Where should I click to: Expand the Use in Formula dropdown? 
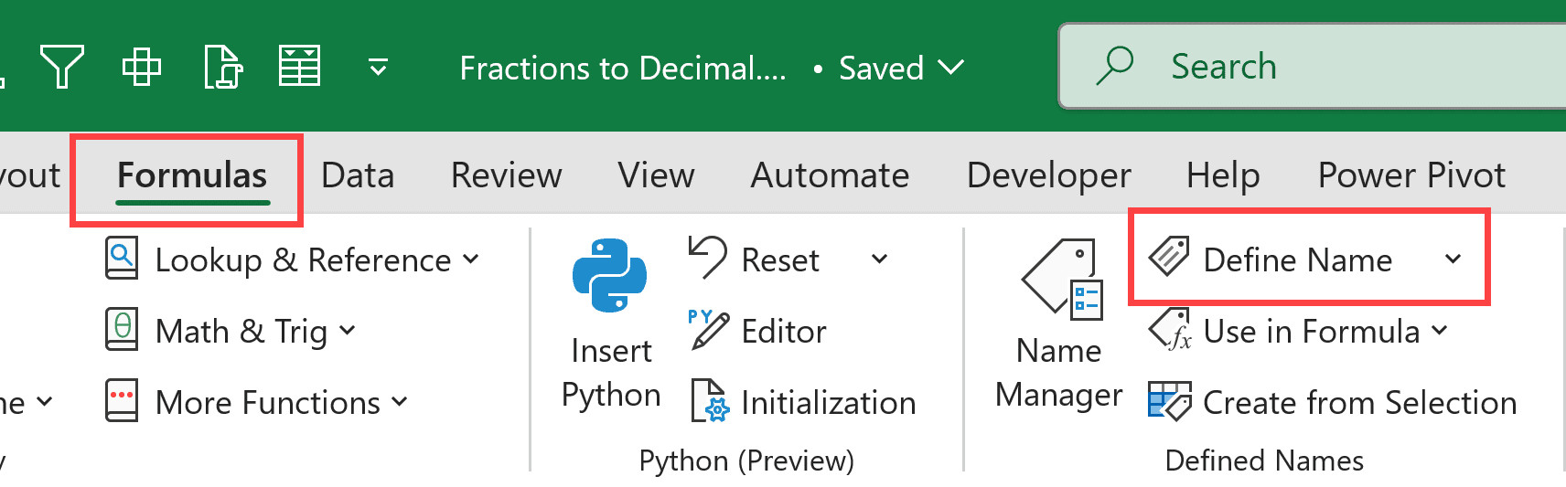[x=1440, y=331]
